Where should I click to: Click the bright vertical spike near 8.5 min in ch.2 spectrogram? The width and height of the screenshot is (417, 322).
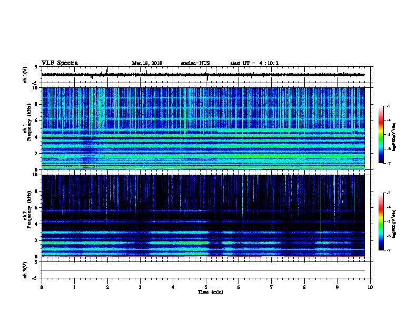(321, 216)
